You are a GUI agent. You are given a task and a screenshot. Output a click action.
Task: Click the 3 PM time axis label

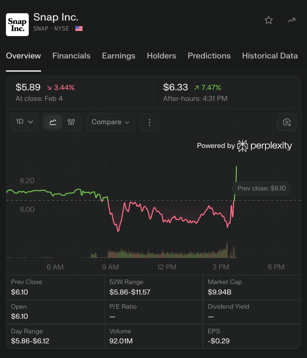click(x=221, y=267)
